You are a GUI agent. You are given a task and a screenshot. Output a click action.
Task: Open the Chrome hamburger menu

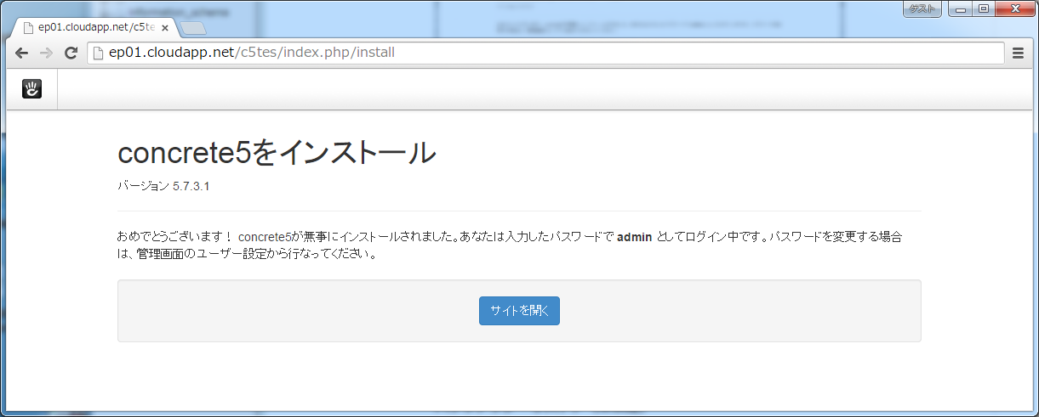[x=1018, y=53]
